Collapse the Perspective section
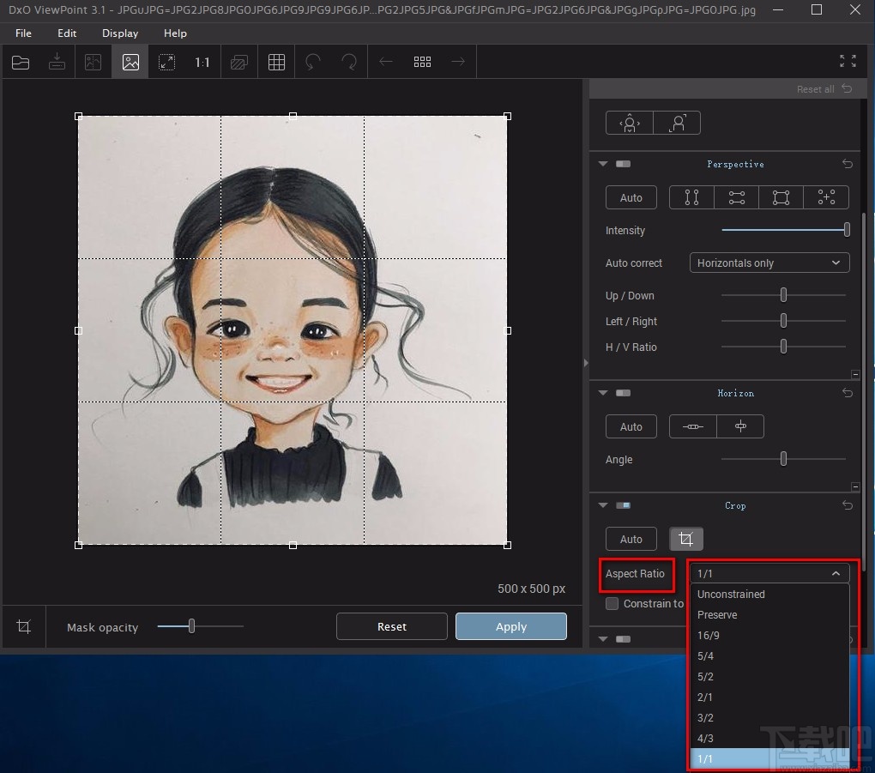This screenshot has width=875, height=773. click(x=602, y=163)
